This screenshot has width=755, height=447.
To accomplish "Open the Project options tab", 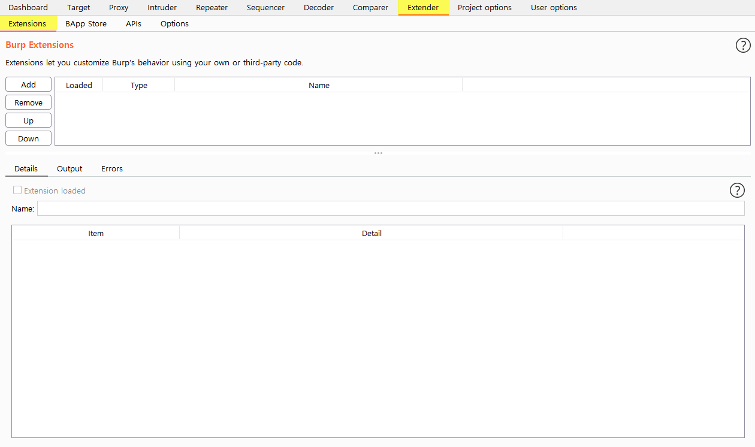I will [485, 8].
